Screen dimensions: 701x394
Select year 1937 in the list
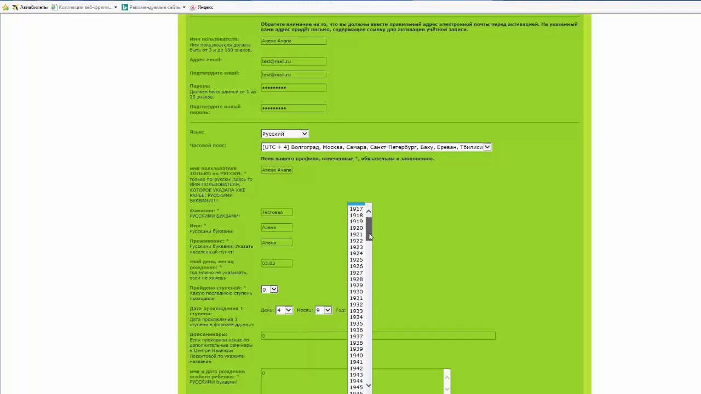(356, 337)
